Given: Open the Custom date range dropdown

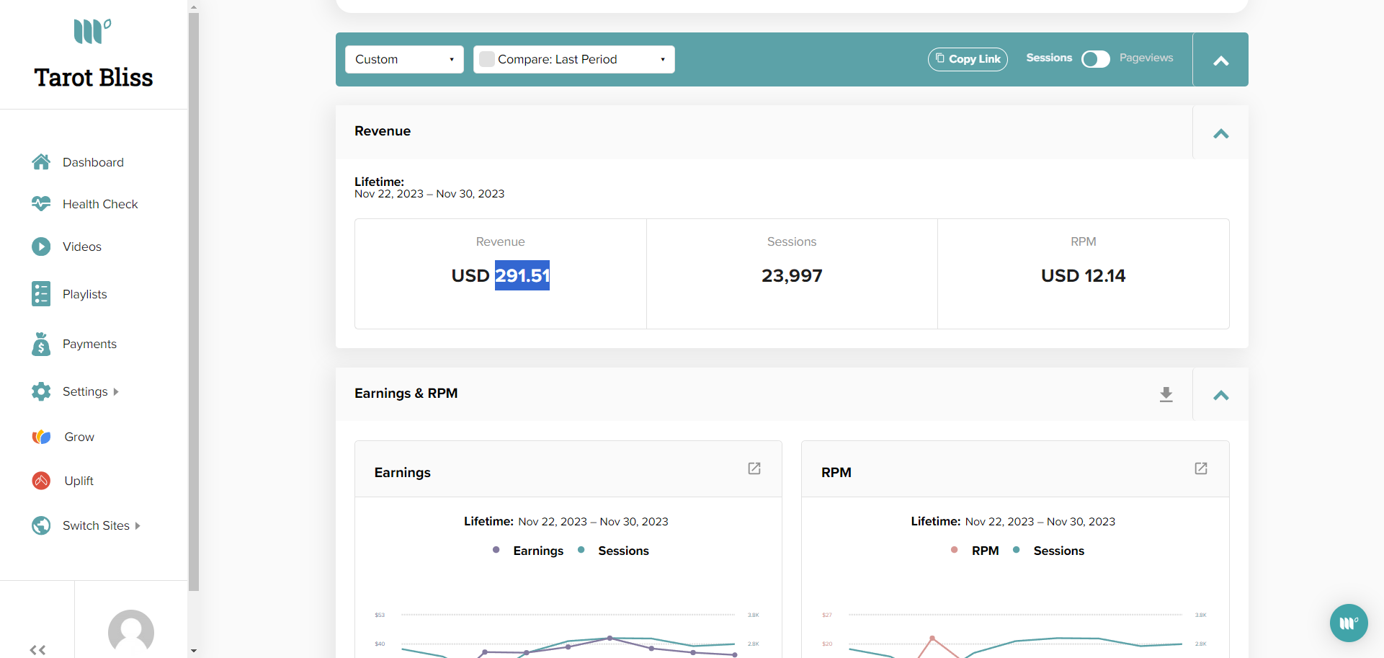Looking at the screenshot, I should click(x=404, y=59).
